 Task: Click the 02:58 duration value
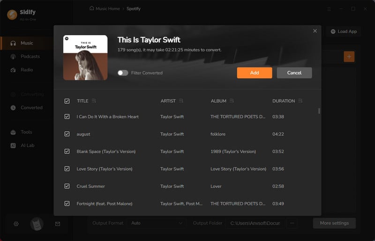pyautogui.click(x=278, y=186)
